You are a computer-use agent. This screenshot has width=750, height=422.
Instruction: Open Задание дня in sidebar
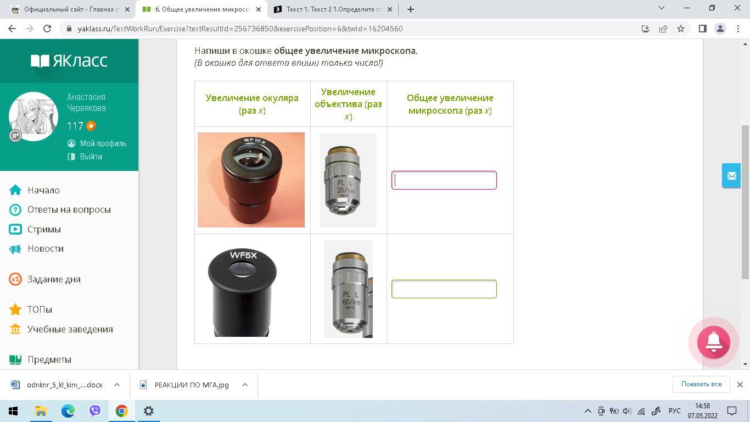(x=54, y=279)
